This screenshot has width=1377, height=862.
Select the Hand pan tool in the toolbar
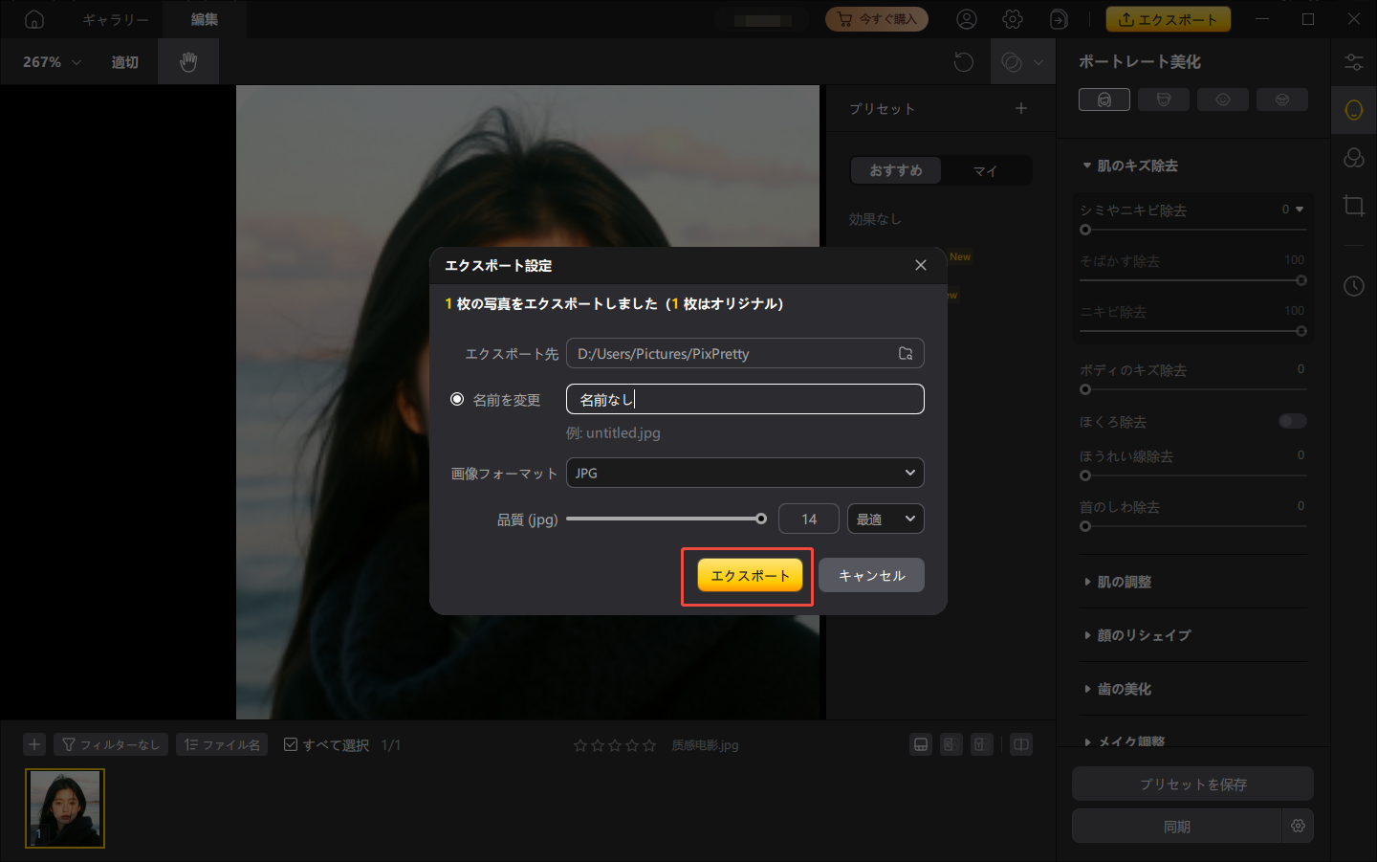[187, 61]
